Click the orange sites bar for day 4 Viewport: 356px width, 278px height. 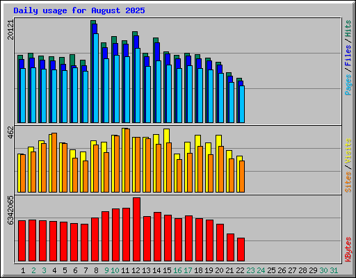(54, 163)
